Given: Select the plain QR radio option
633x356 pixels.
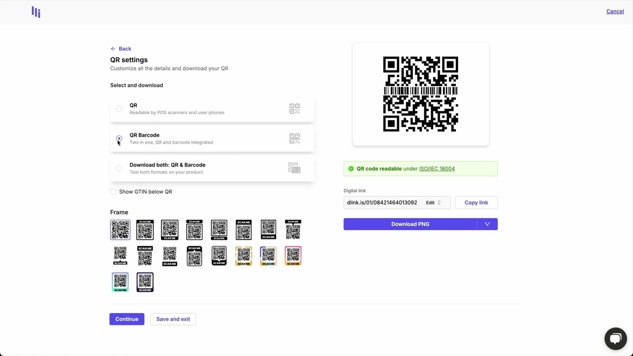Looking at the screenshot, I should click(119, 109).
